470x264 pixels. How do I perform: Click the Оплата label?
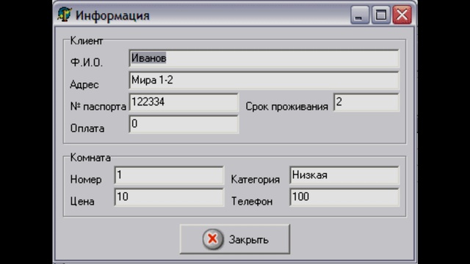tap(87, 128)
